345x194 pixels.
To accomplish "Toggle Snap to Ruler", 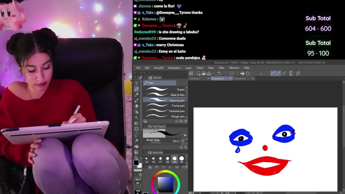I will (x=273, y=73).
